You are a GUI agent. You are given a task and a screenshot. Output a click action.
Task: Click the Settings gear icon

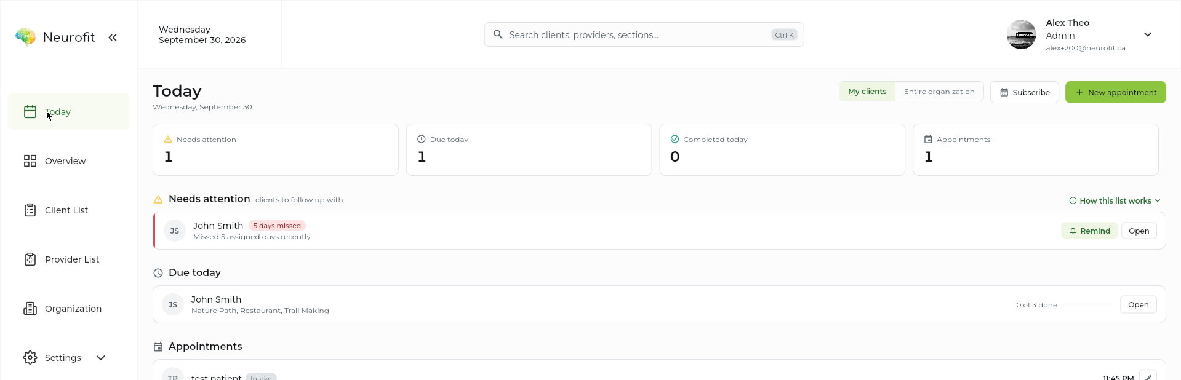30,357
